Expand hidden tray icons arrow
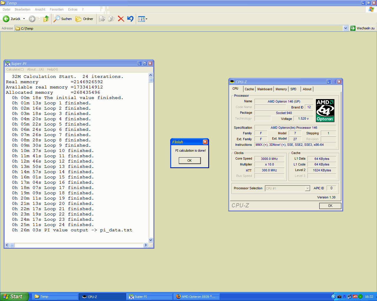Image resolution: width=377 pixels, height=301 pixels. tap(333, 297)
